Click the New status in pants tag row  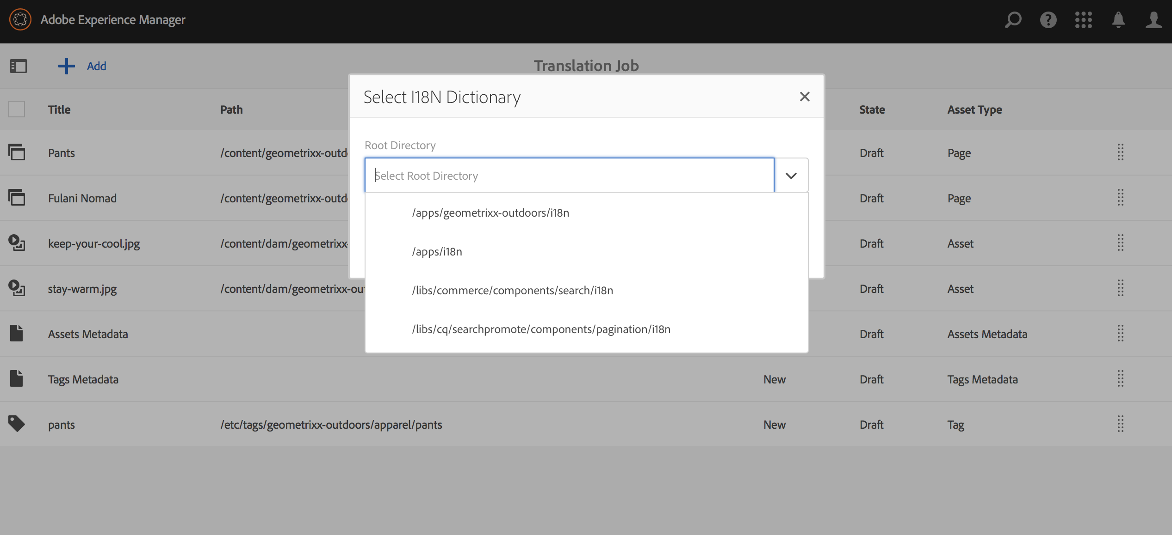[775, 425]
